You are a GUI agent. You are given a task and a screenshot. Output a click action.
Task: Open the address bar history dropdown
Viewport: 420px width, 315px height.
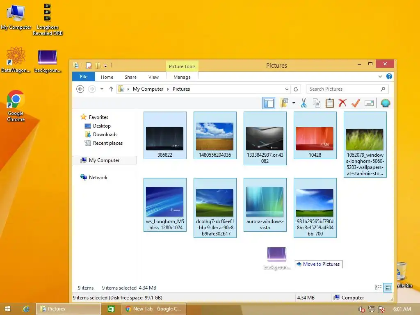point(287,89)
